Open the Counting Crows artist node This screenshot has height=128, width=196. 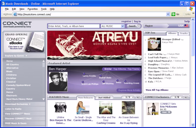tap(125, 81)
